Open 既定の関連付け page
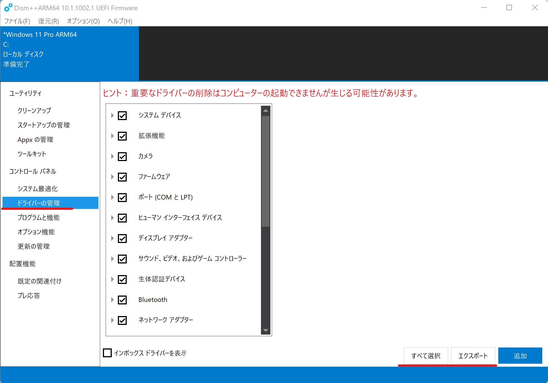Viewport: 548px width, 383px height. coord(39,281)
